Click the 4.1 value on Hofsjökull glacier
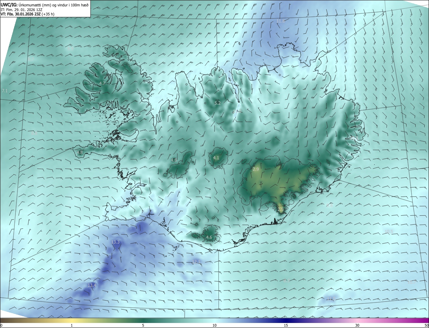The image size is (429, 328). (x=216, y=158)
